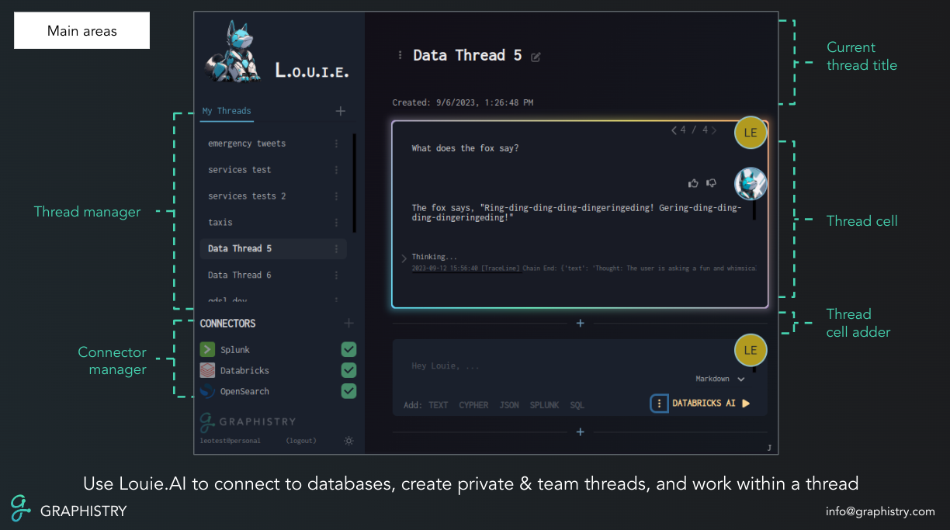Open the Markdown format dropdown
Viewport: 950px width, 530px height.
(x=720, y=379)
